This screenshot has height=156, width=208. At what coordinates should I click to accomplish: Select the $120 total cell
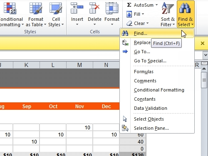(133, 154)
